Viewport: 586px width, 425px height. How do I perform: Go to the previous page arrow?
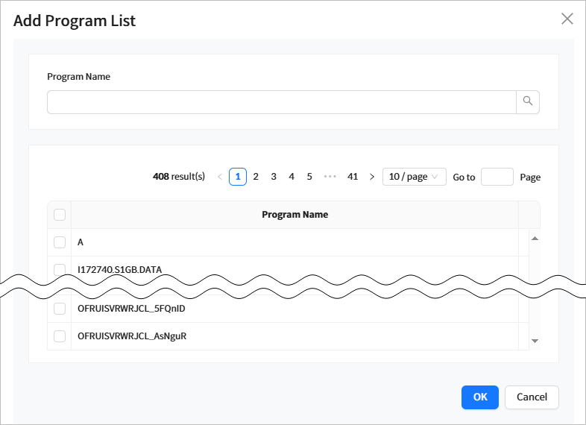[x=219, y=177]
